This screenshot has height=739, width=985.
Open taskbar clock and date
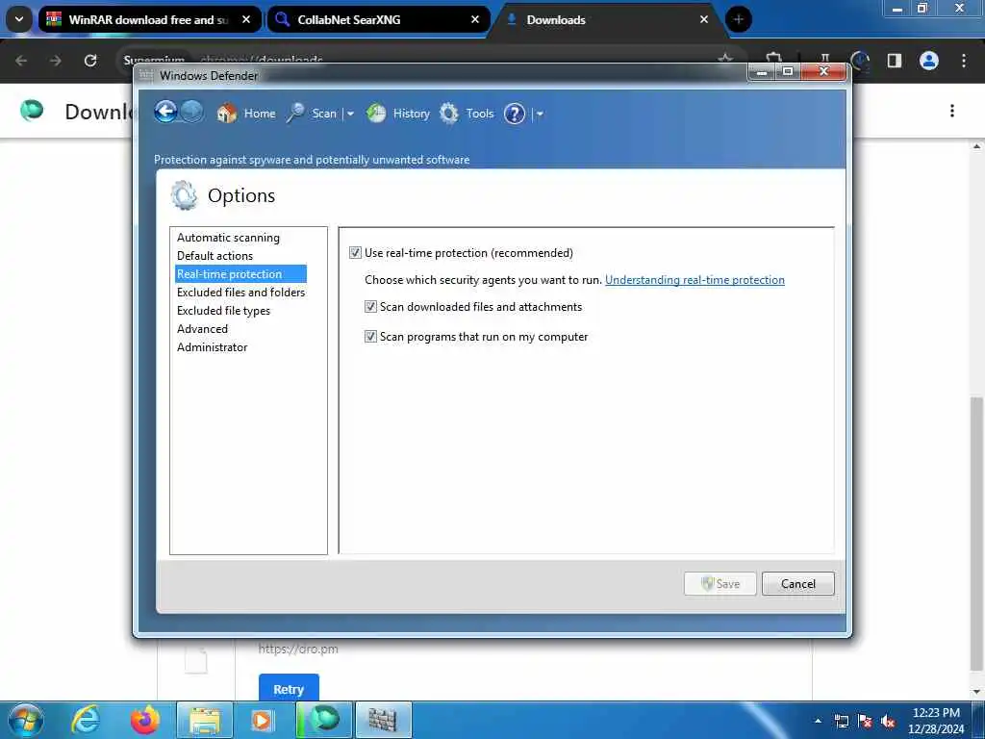(x=935, y=721)
